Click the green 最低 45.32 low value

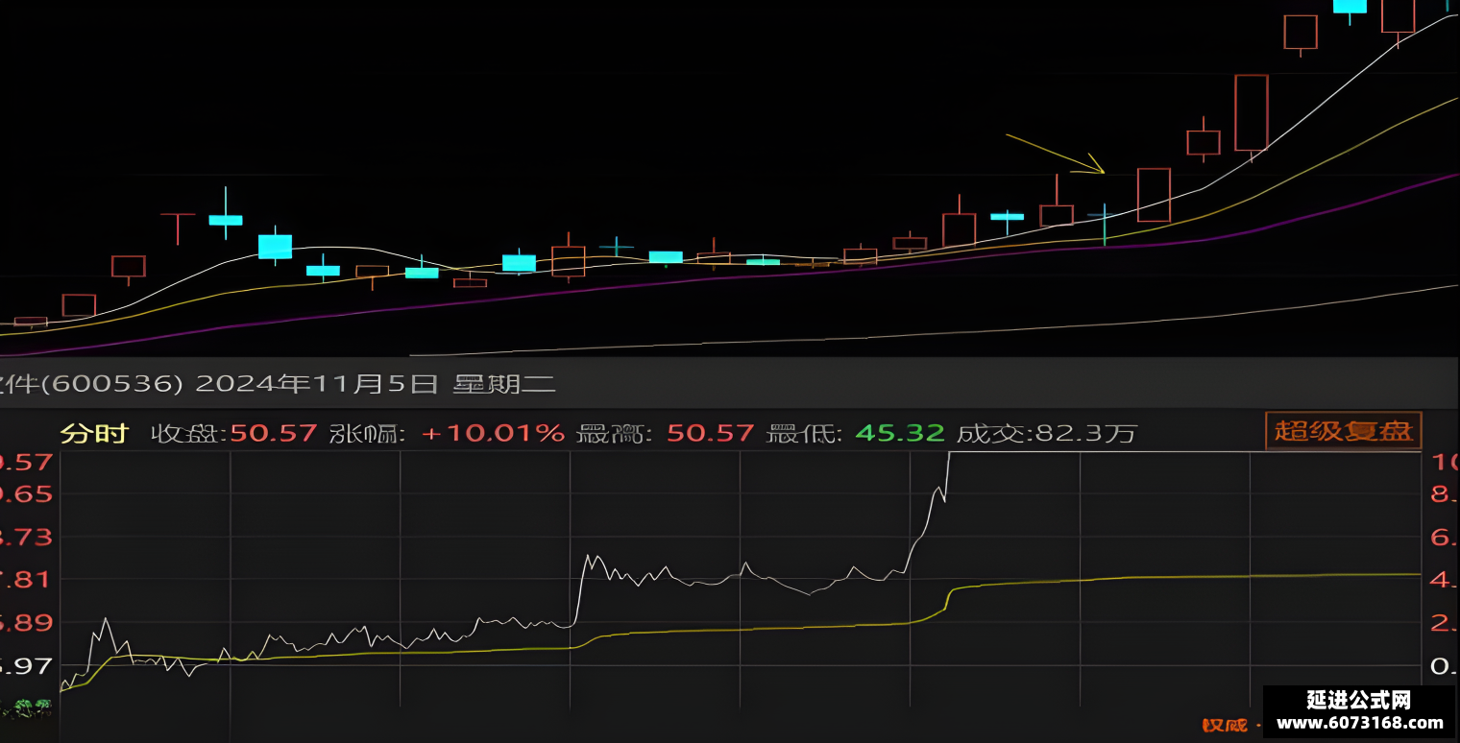tap(900, 433)
